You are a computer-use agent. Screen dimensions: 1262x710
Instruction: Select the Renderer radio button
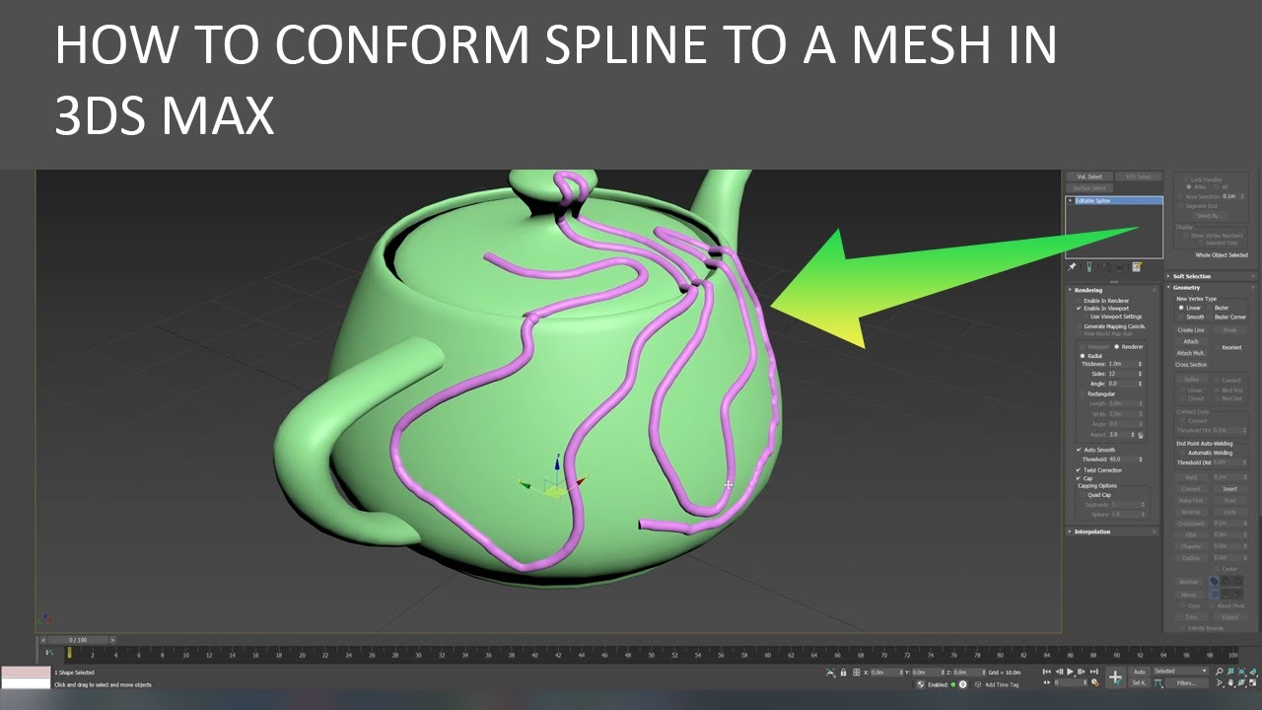1117,347
